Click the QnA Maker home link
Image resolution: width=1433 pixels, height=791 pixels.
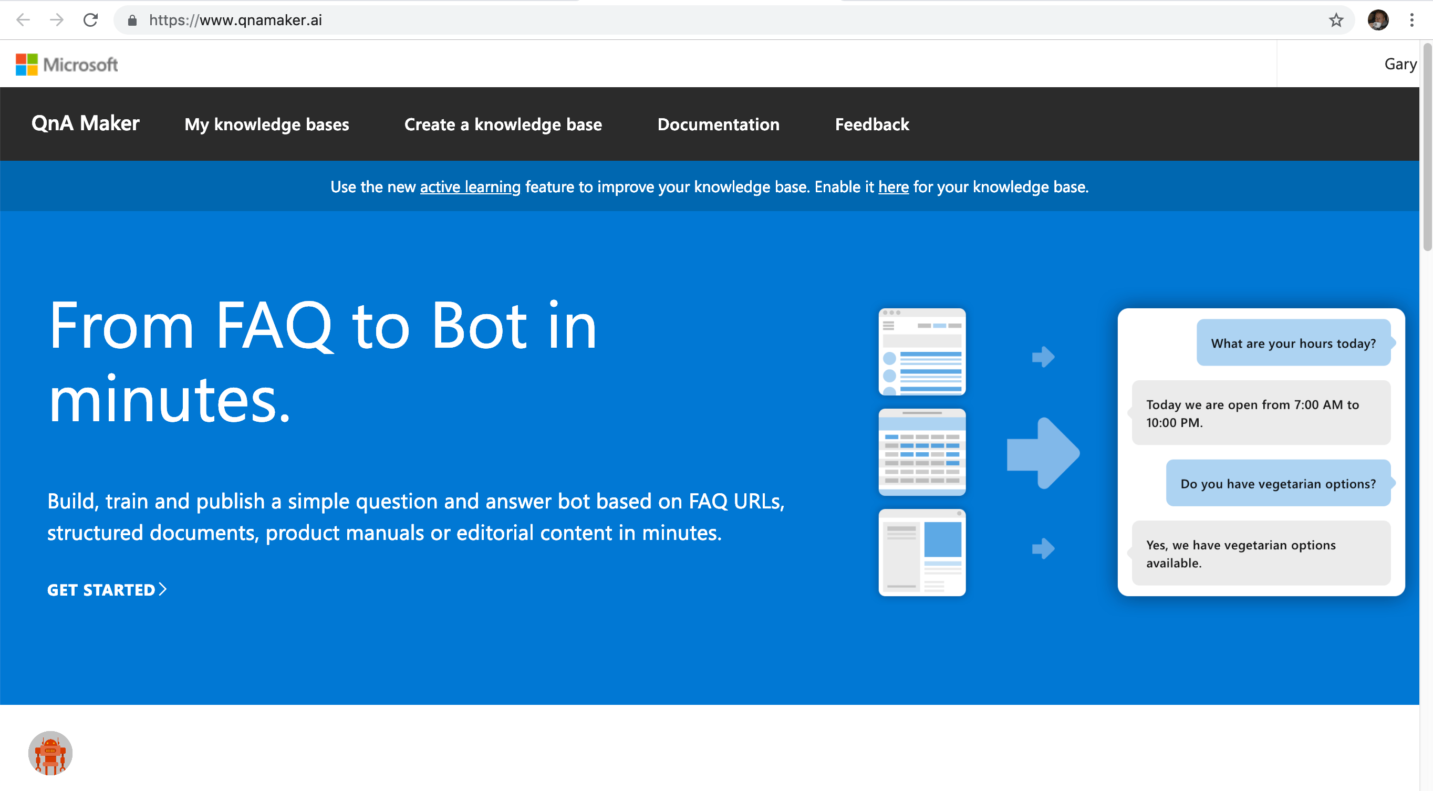[x=86, y=123]
